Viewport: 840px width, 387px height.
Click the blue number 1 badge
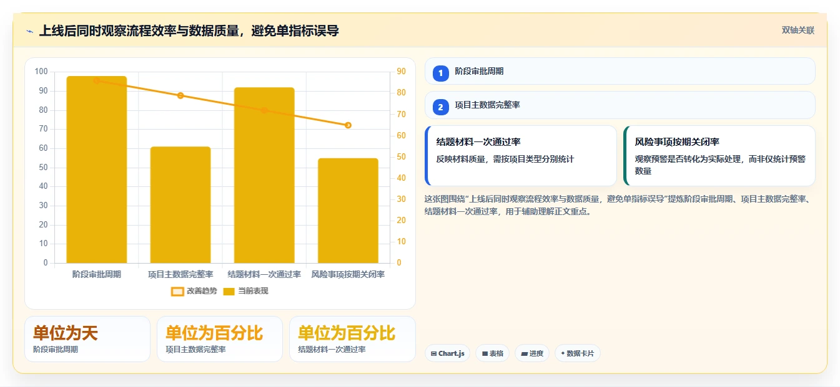(x=441, y=73)
